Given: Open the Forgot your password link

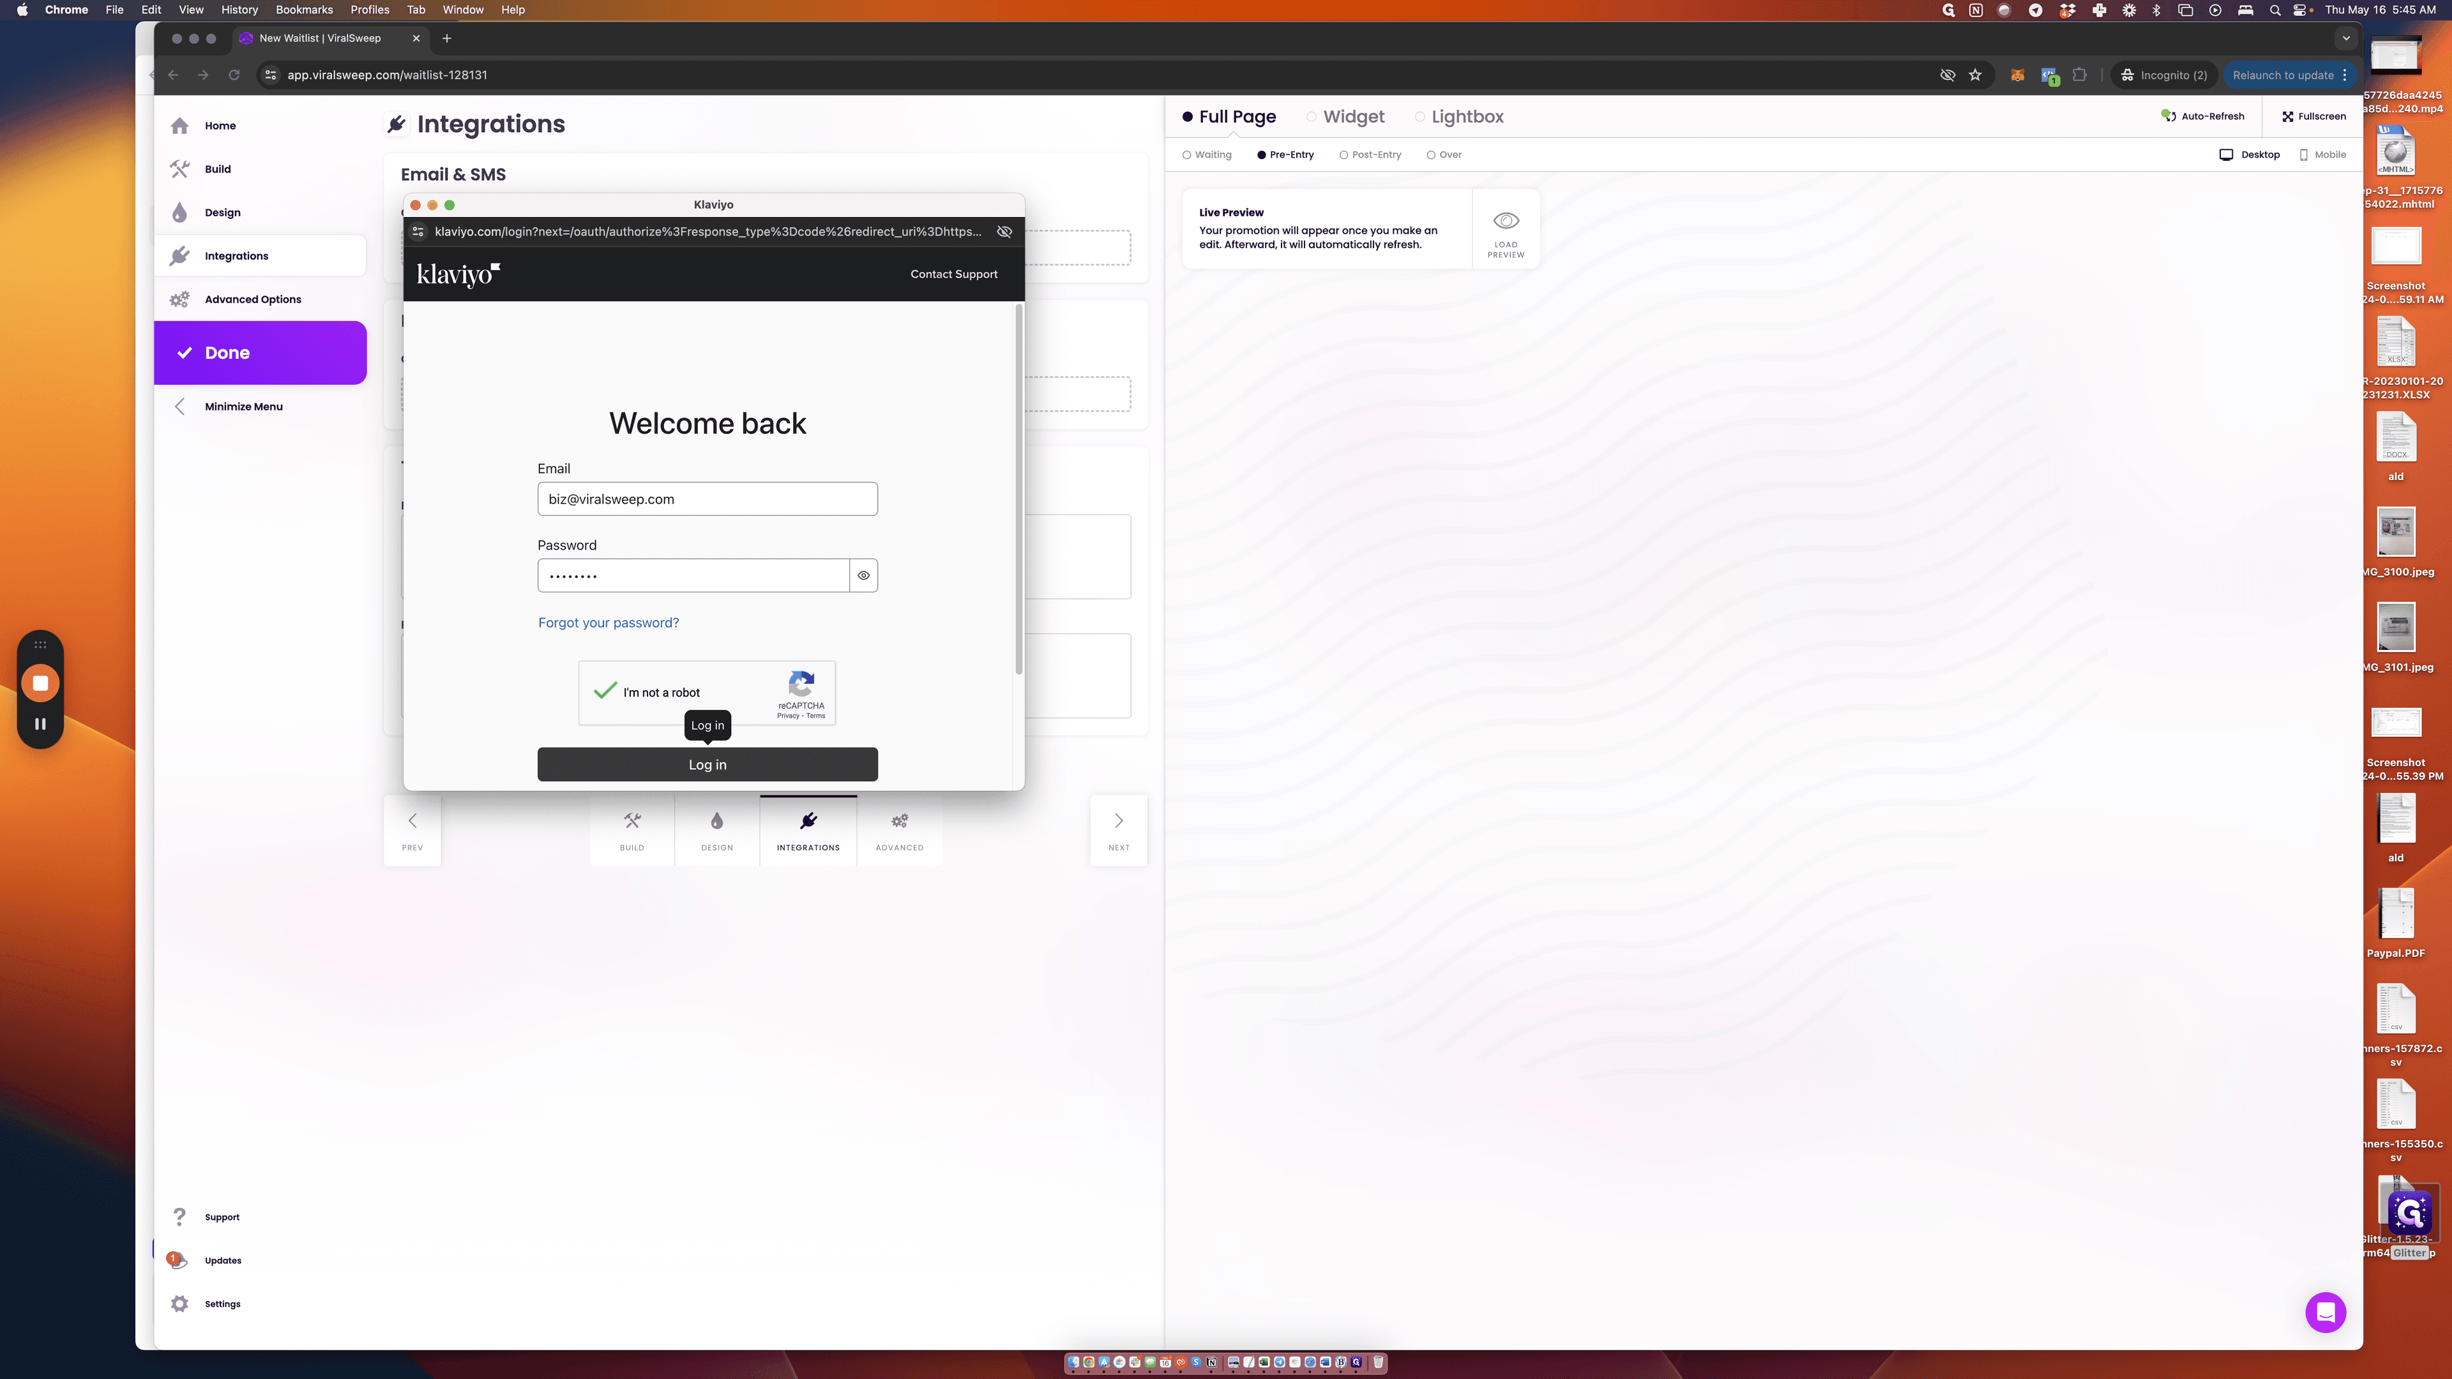Looking at the screenshot, I should (609, 622).
